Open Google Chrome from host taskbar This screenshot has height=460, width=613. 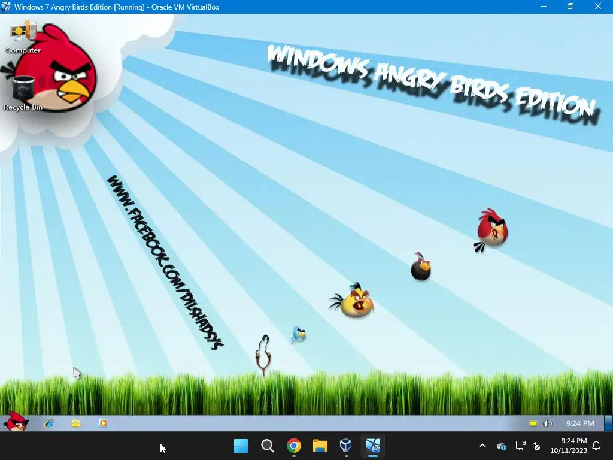coord(293,446)
